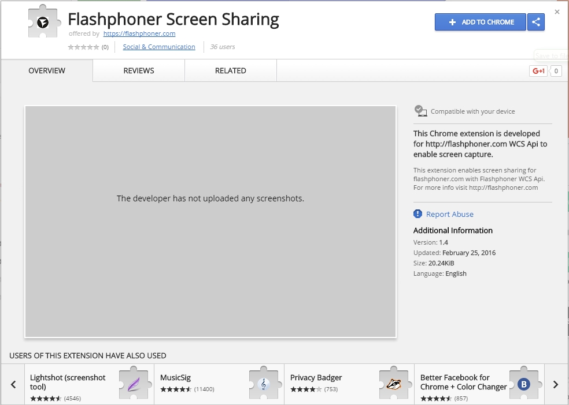Click the '36 users' text
The height and width of the screenshot is (405, 569).
click(223, 47)
